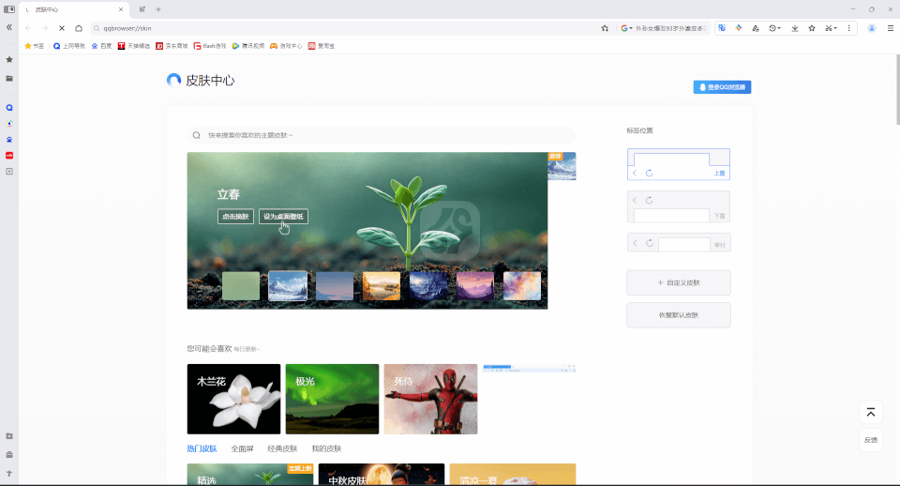
Task: Go back to previous page
Action: tap(28, 28)
